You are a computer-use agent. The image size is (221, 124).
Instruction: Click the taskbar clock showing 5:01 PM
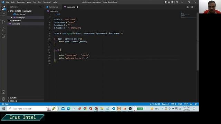pyautogui.click(x=186, y=108)
